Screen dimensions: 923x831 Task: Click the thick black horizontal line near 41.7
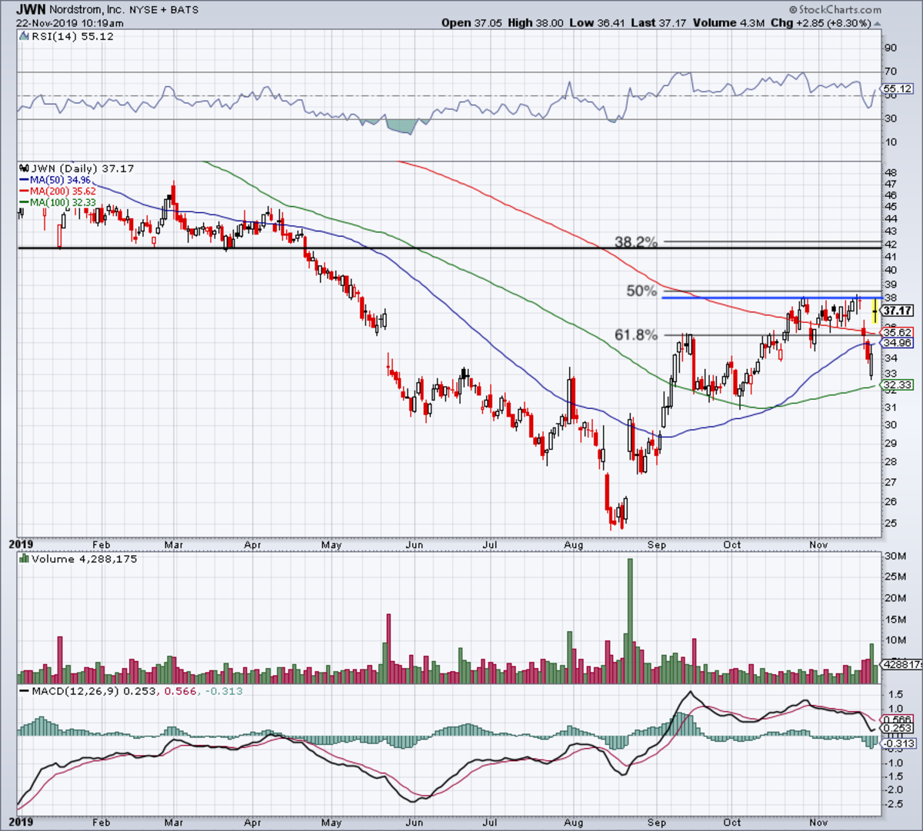[x=448, y=248]
